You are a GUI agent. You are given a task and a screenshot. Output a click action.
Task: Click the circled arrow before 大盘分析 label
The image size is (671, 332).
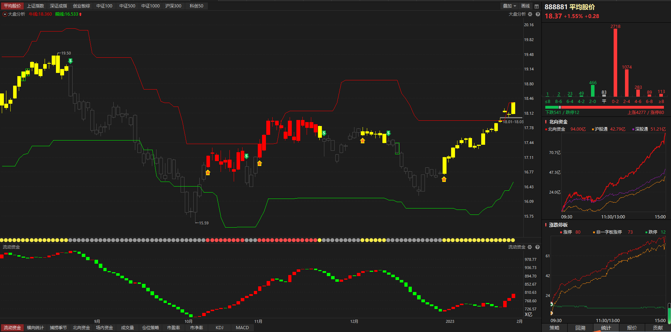[x=5, y=14]
